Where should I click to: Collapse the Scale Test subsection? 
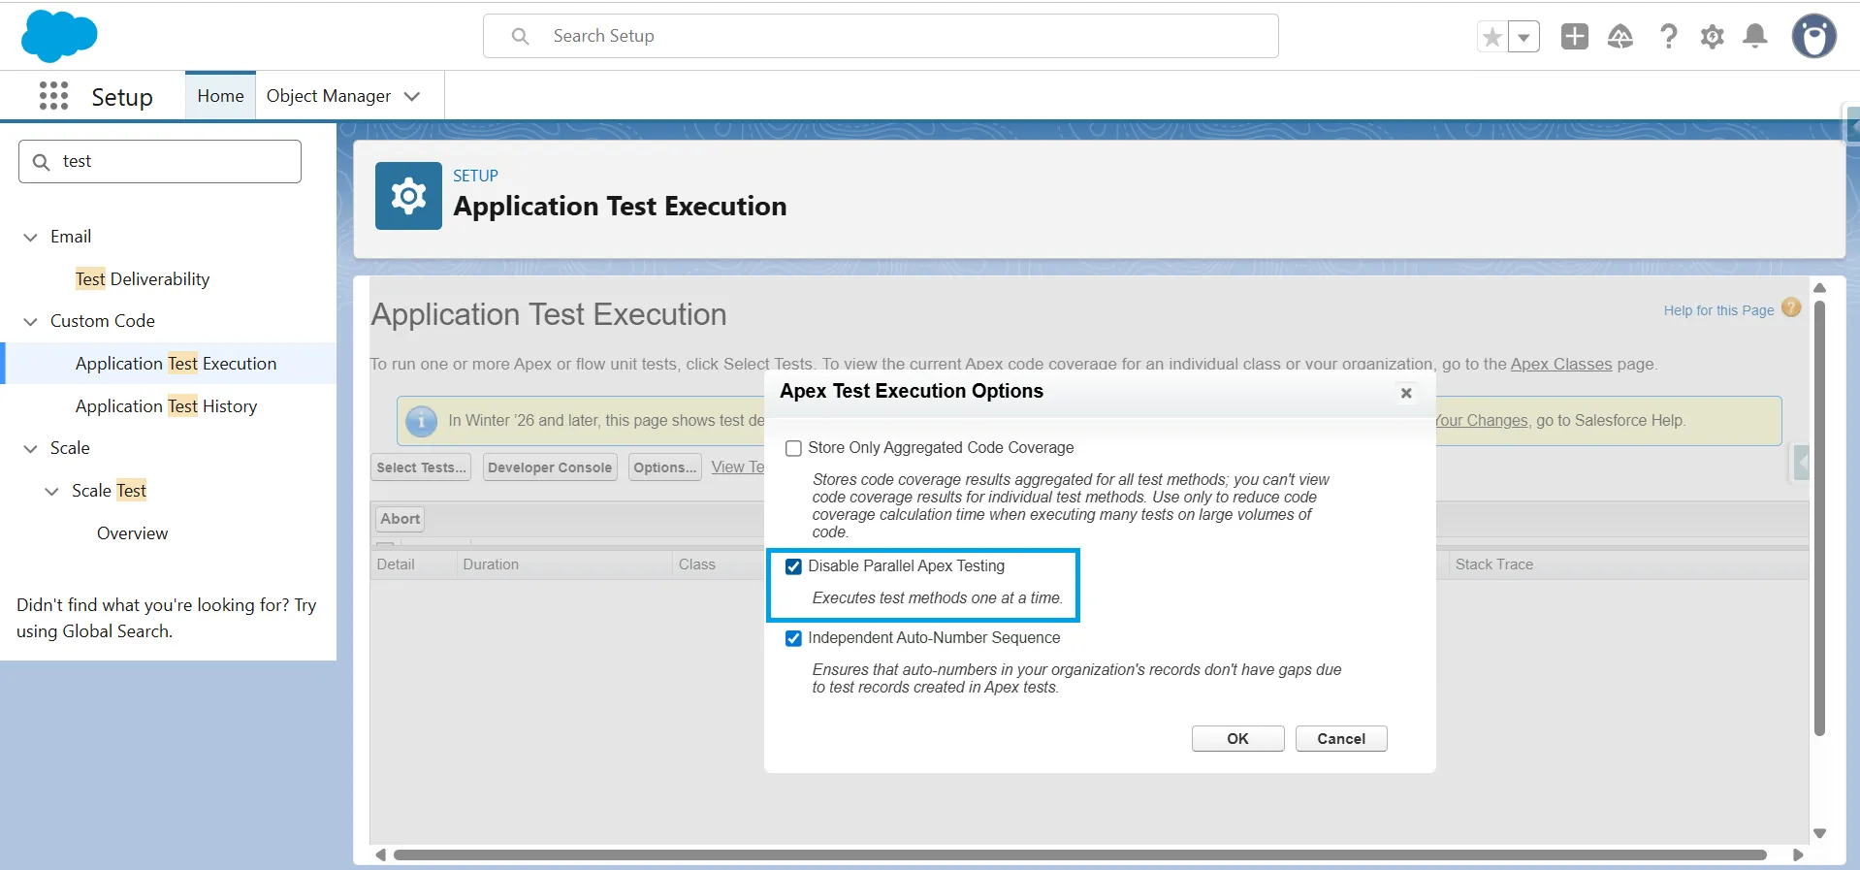pos(52,492)
